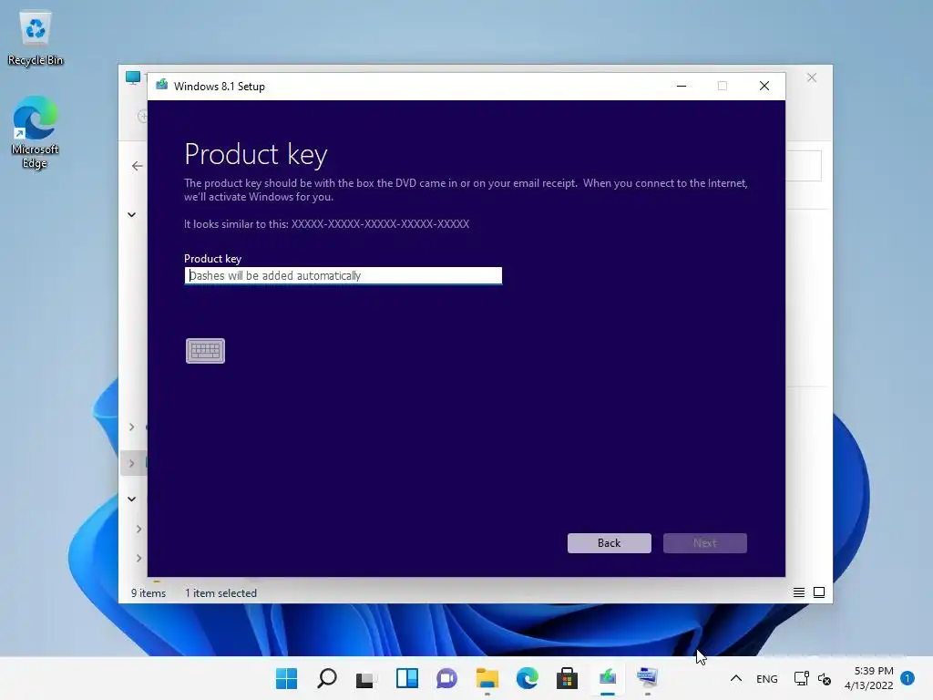
Task: Click the Product key page heading
Action: tap(256, 155)
